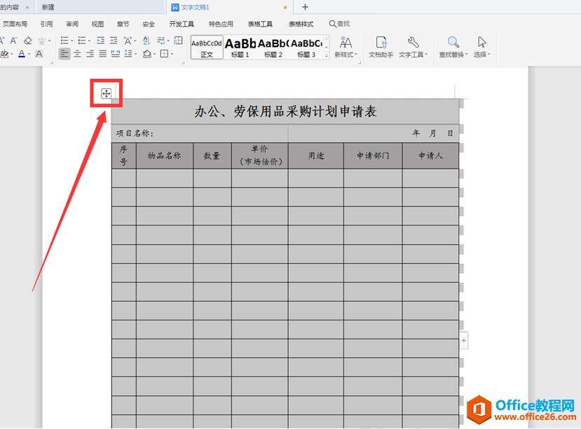Open the 文档助手 tool

[x=381, y=47]
